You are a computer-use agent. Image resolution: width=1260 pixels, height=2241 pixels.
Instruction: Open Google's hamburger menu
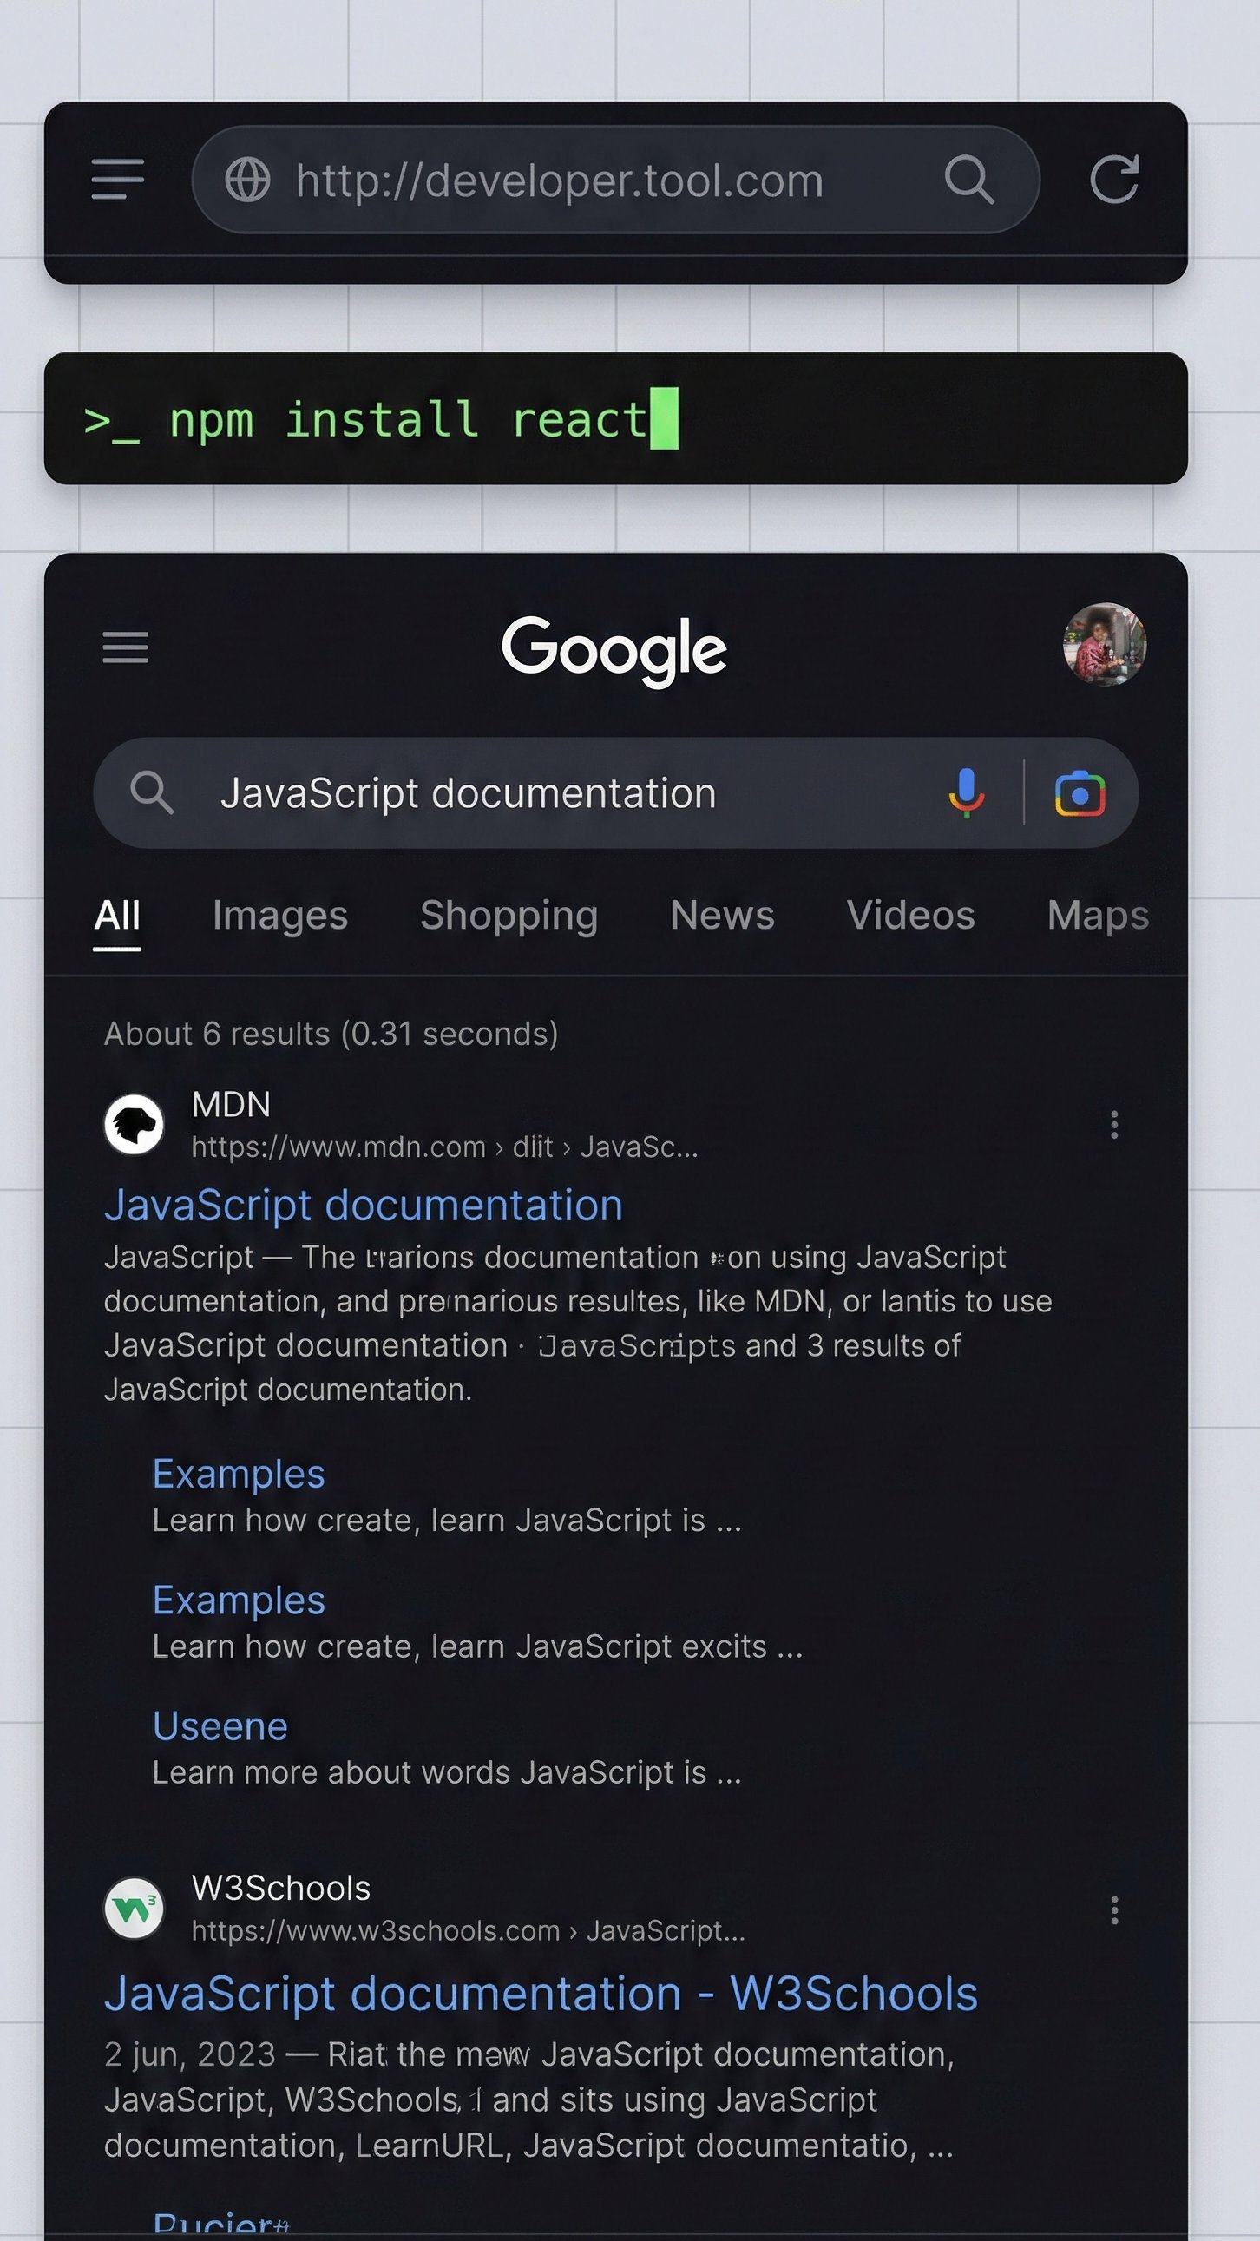125,647
